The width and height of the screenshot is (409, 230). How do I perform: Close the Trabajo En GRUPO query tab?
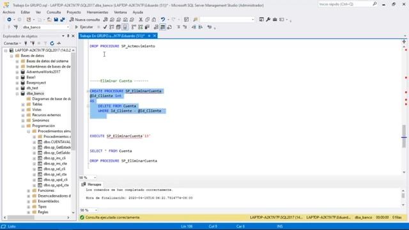[x=155, y=36]
